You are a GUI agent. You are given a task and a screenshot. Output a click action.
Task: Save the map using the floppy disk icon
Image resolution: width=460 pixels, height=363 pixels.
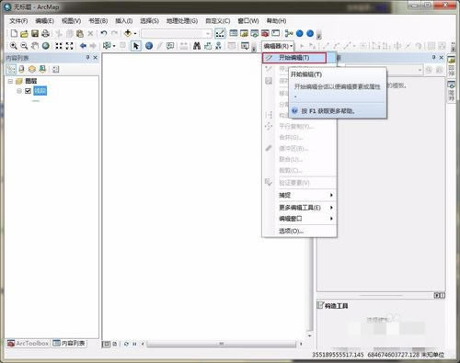point(35,33)
